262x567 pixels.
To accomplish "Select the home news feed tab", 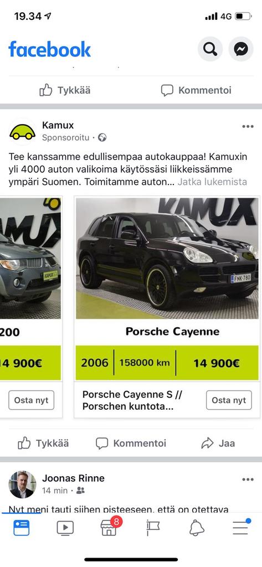I will click(x=22, y=528).
